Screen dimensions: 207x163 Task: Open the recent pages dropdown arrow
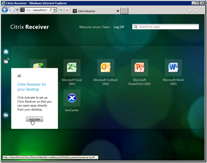(17, 10)
